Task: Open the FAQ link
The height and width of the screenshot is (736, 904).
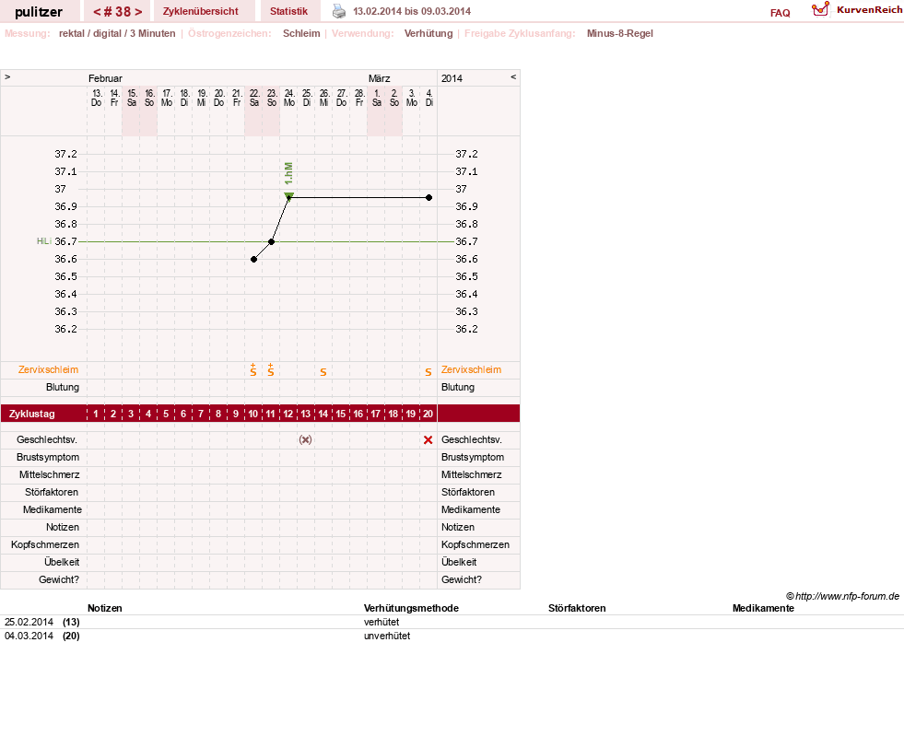Action: point(780,13)
